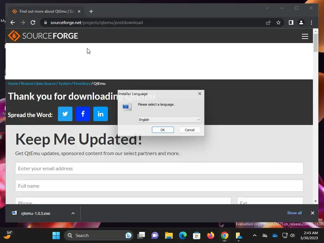
Task: Reload the current page
Action: [x=33, y=22]
